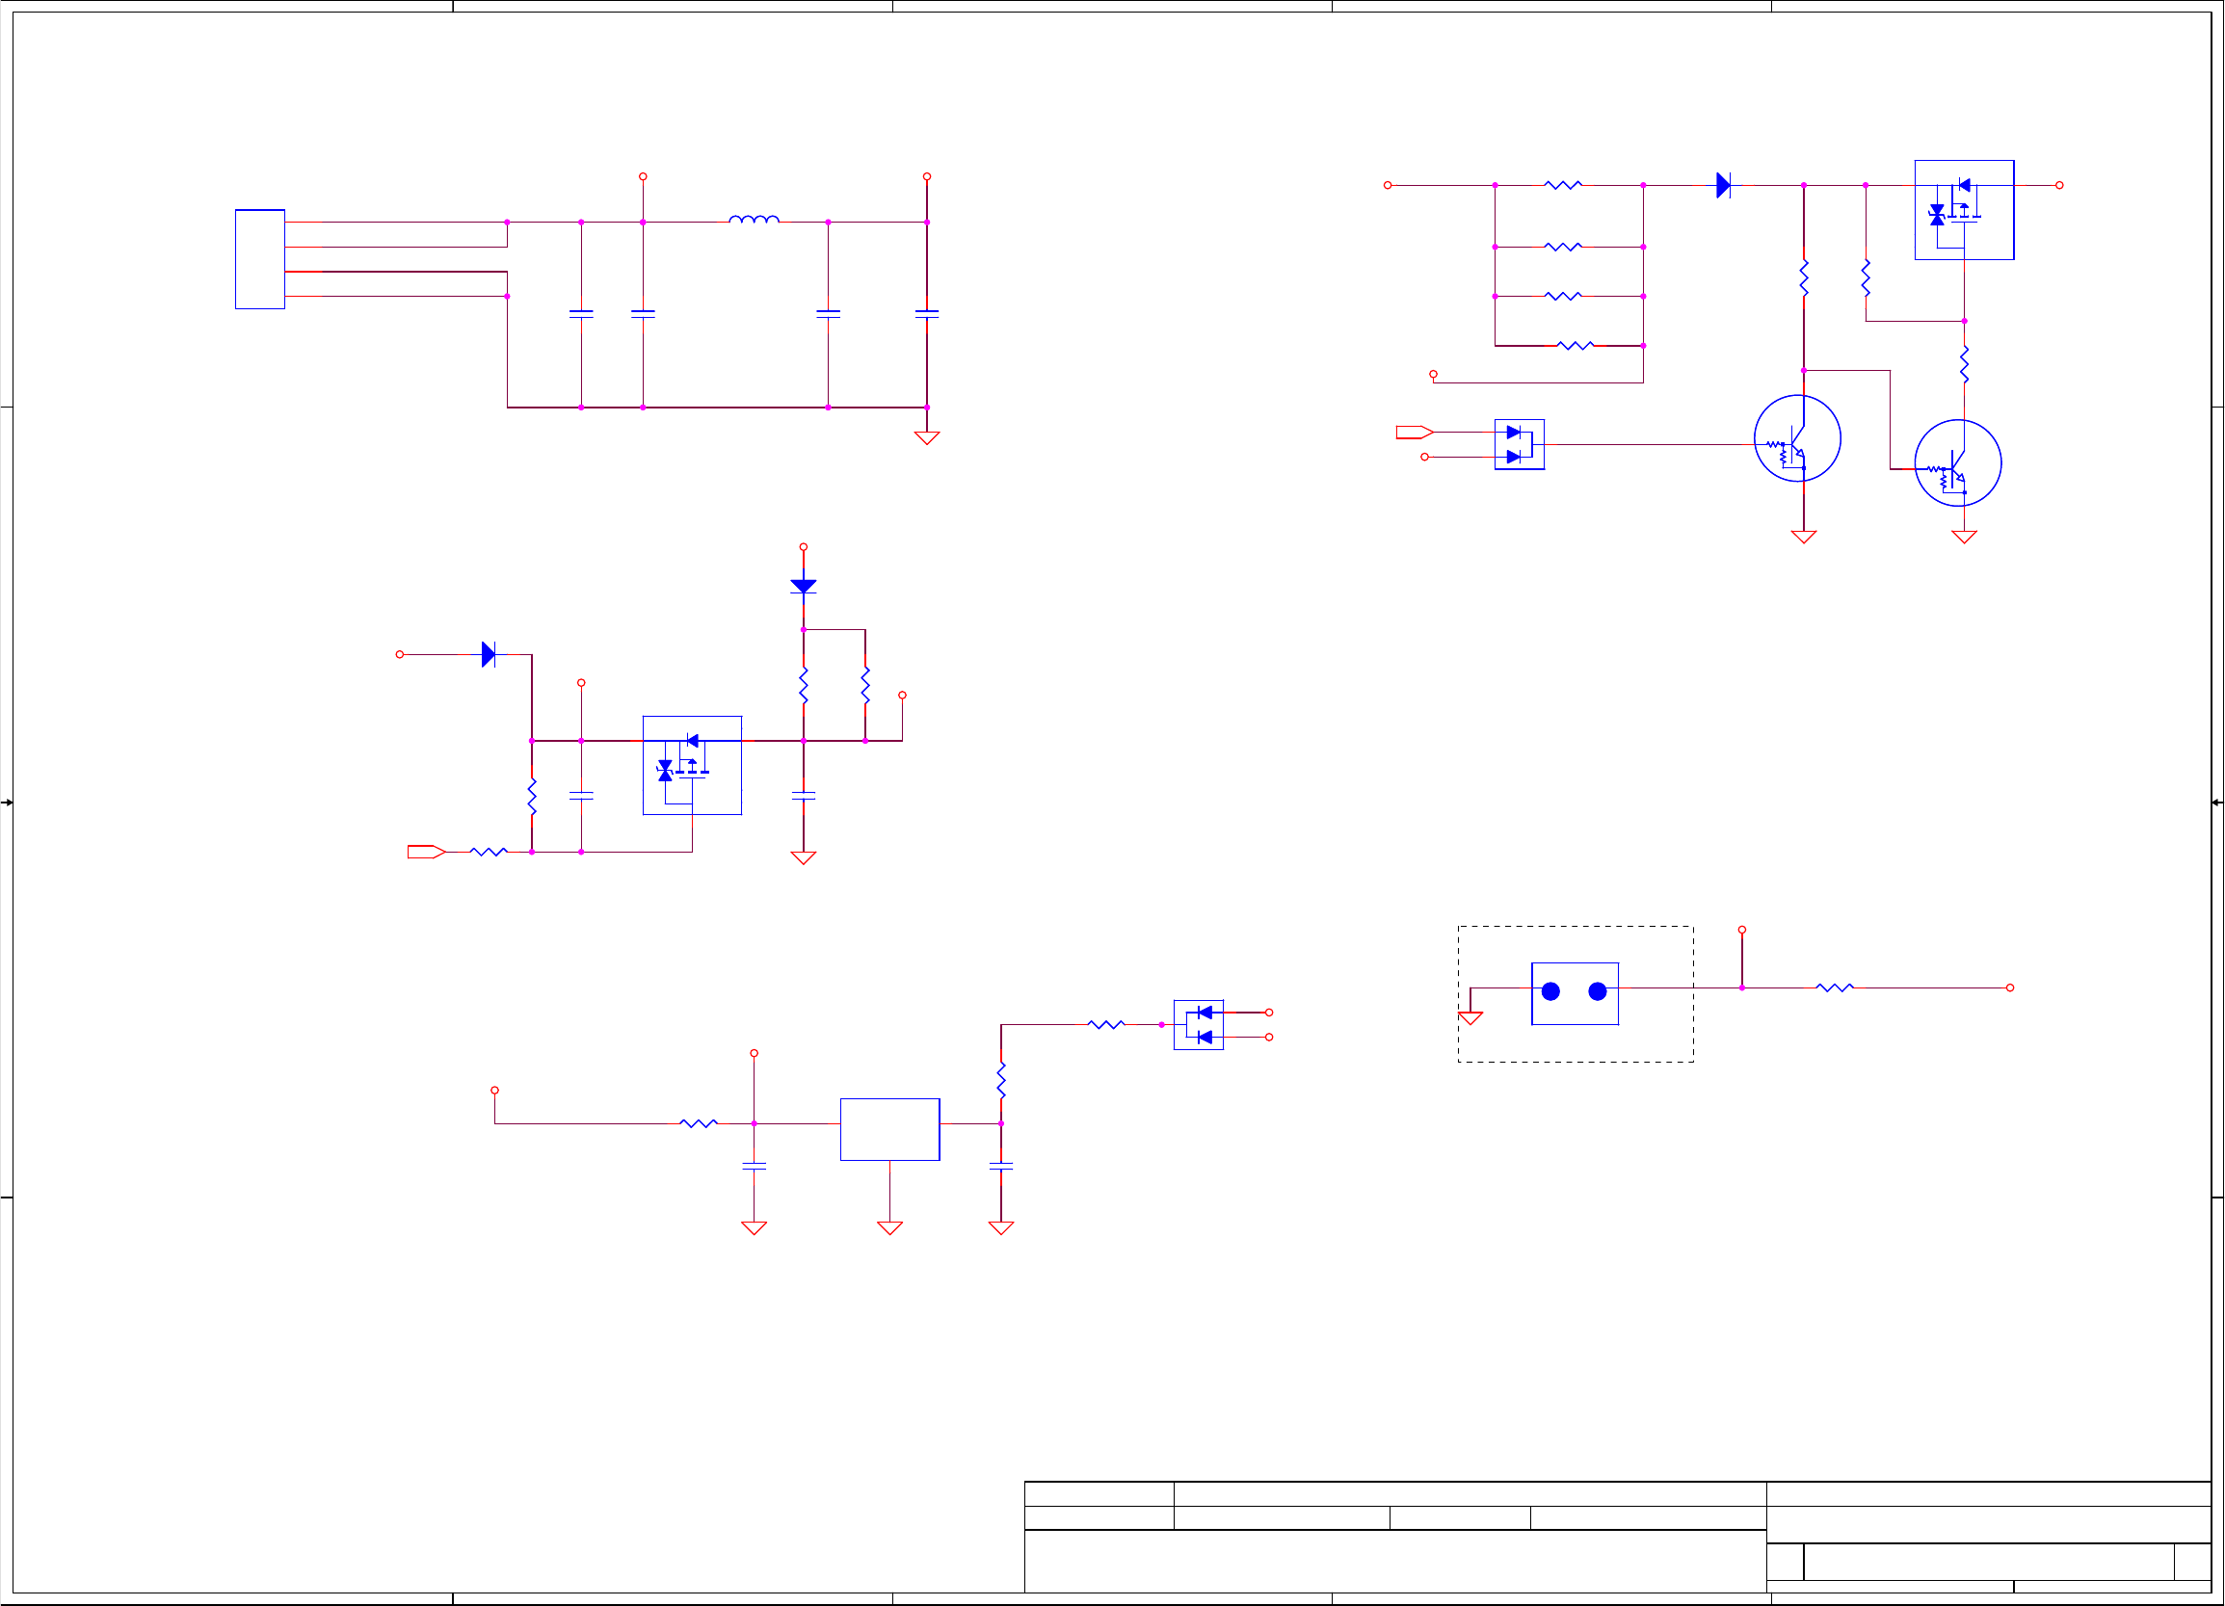Click ground symbol below the inductor filter circuit
Image resolution: width=2225 pixels, height=1606 pixels.
[926, 437]
